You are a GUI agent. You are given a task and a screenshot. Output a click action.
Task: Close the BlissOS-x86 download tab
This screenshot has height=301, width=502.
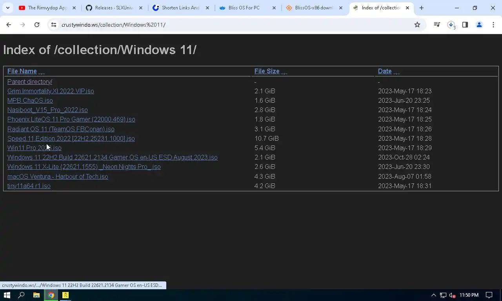tap(341, 8)
